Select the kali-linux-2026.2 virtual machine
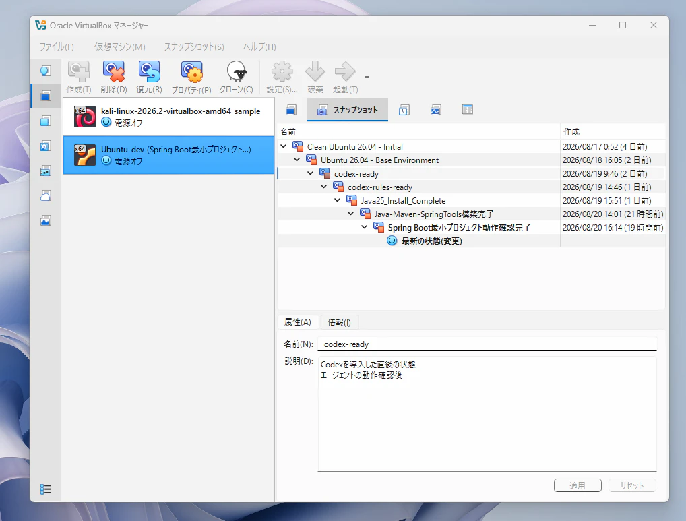 point(169,117)
